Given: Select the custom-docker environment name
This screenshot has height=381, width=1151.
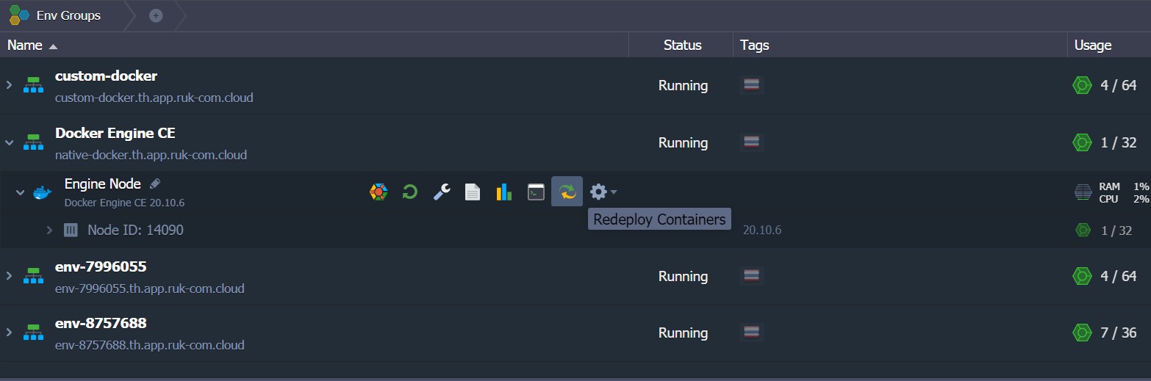Looking at the screenshot, I should 106,76.
